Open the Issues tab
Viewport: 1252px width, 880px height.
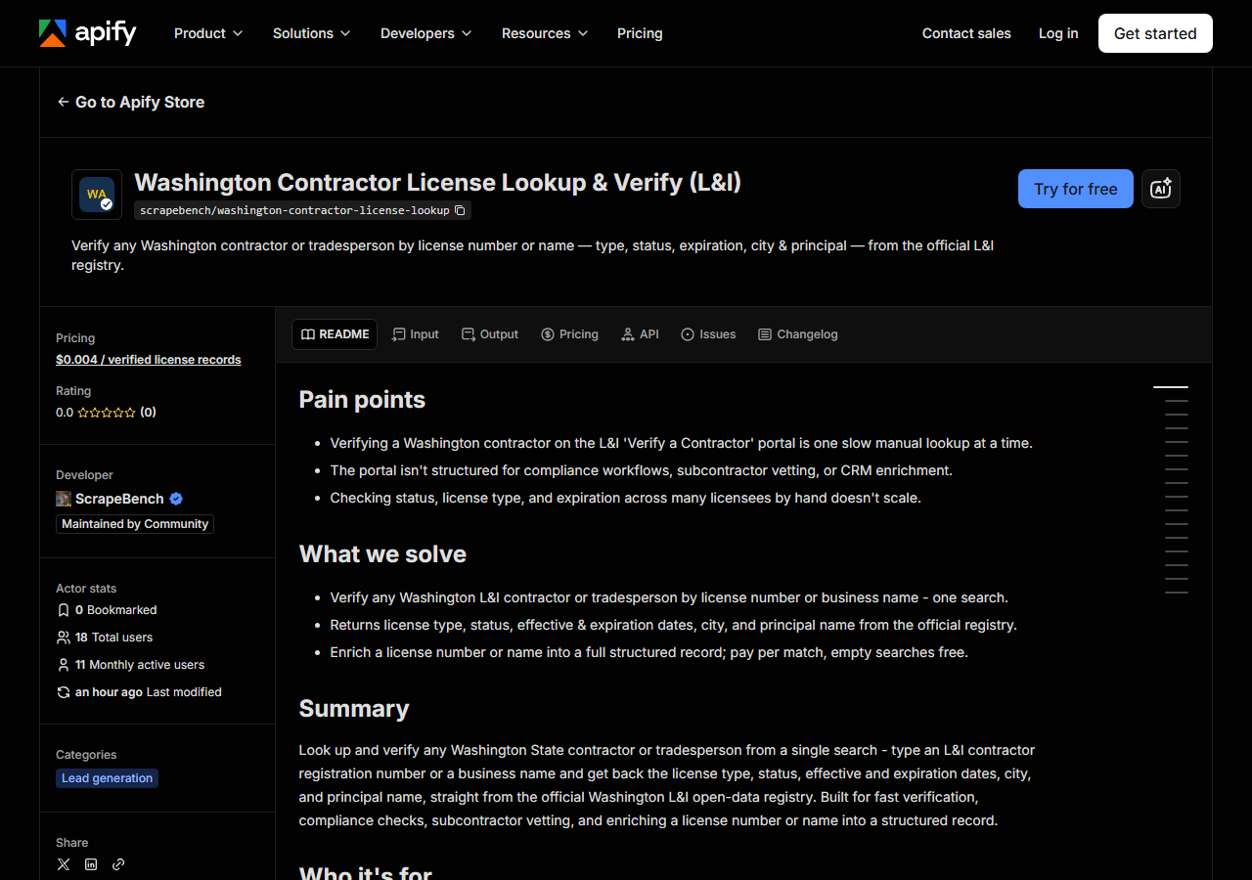pyautogui.click(x=708, y=334)
